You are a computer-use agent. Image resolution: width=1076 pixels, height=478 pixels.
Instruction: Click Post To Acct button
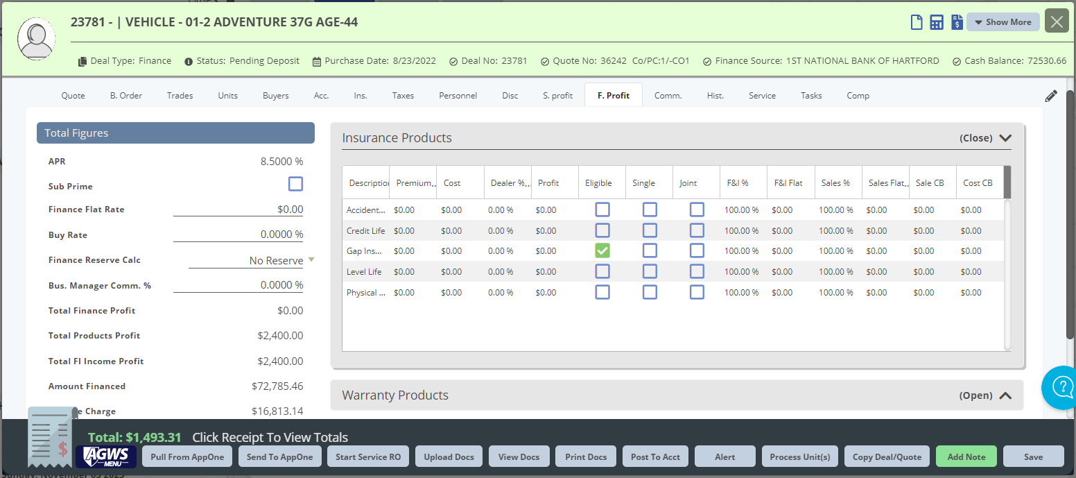point(656,456)
